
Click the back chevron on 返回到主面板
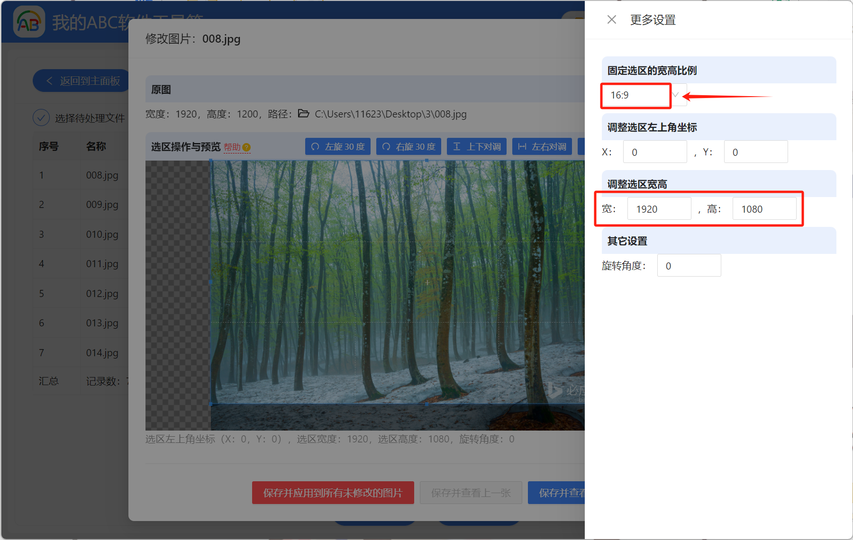click(x=50, y=81)
